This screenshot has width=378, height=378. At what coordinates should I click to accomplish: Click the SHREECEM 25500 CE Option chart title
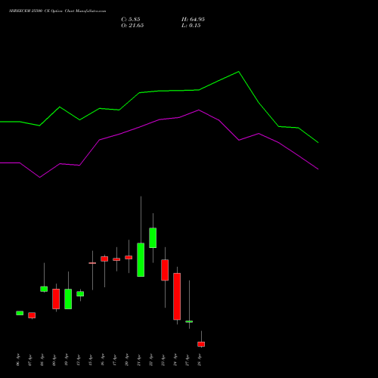tap(57, 11)
